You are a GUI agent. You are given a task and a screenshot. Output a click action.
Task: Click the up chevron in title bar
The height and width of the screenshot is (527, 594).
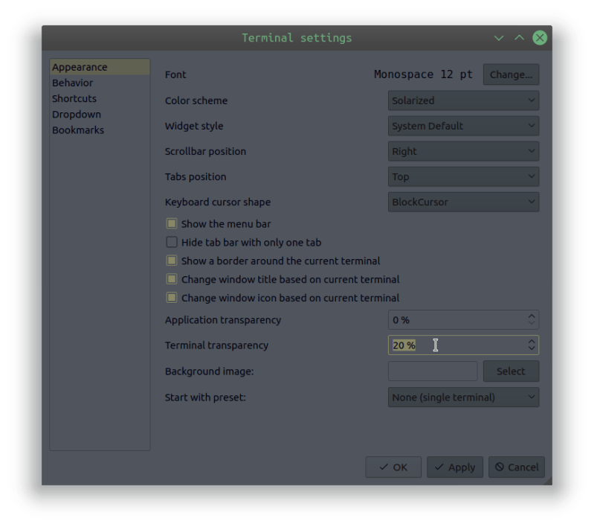point(520,37)
